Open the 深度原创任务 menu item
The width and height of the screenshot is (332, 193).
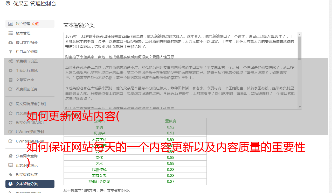pos(26,89)
